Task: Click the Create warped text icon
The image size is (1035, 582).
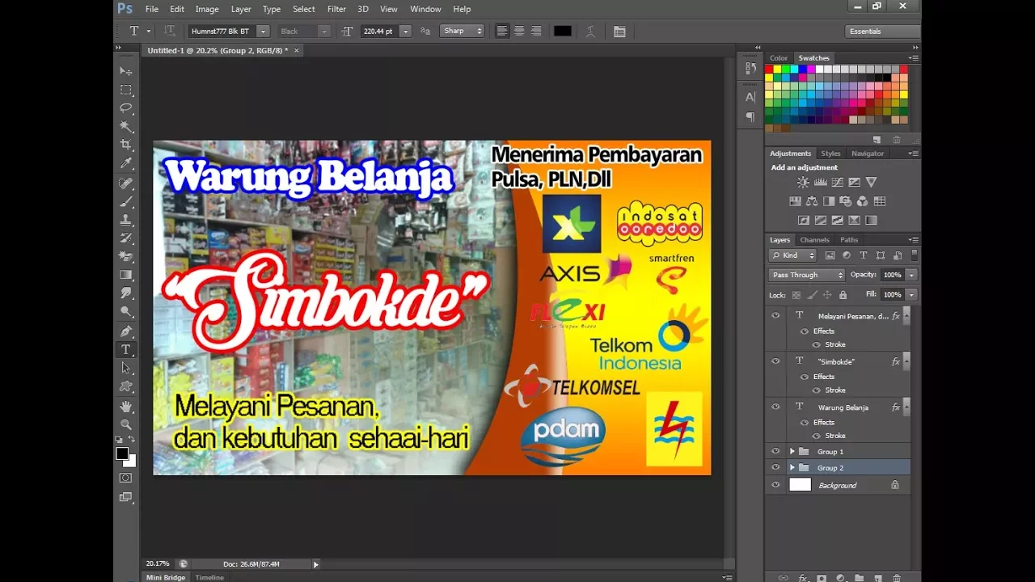Action: tap(590, 31)
